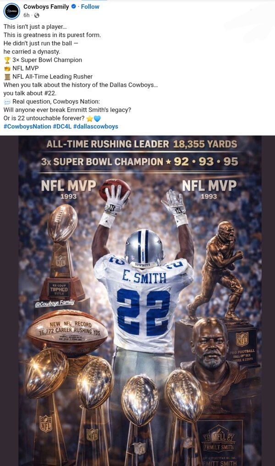Viewport: 275px width, 466px height.
Task: Click the trophy emoji beside Super Bowl Champion
Action: click(x=7, y=60)
